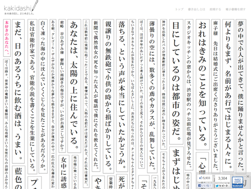Viewport: 251px width, 189px height.
Task: Go to the 投稿する menu link
Action: [x=215, y=9]
